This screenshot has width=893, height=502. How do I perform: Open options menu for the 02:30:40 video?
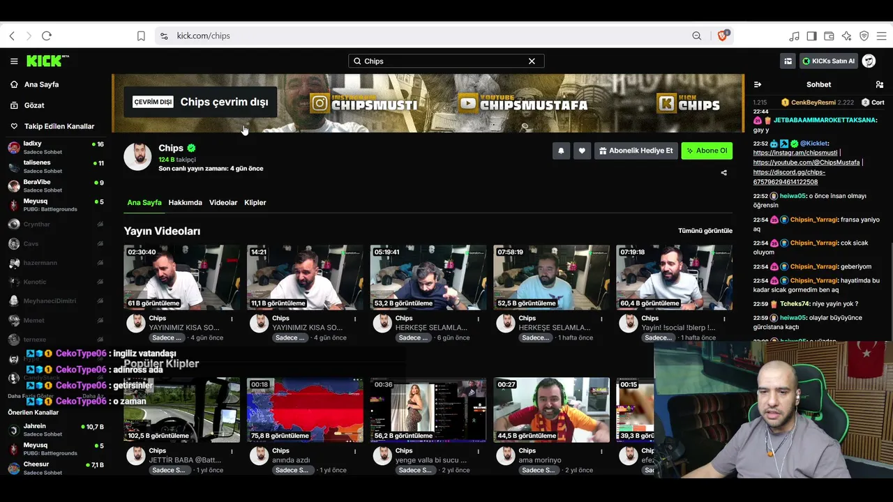pyautogui.click(x=232, y=319)
